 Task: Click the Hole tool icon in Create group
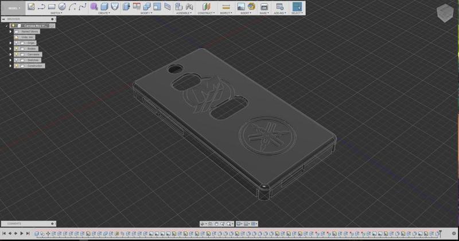point(115,6)
